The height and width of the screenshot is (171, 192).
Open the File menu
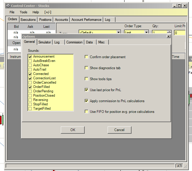(12, 12)
